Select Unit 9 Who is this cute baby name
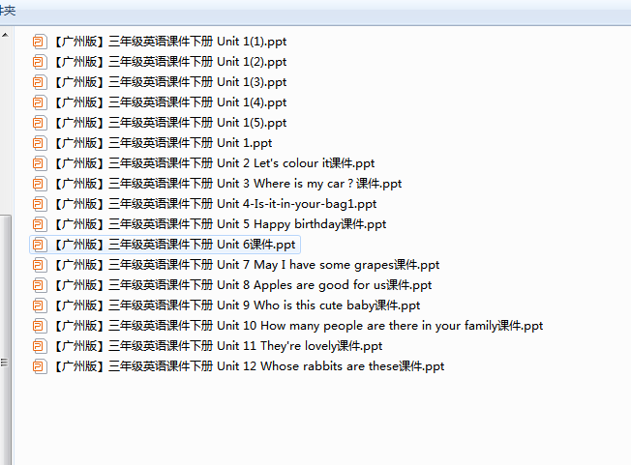This screenshot has width=631, height=465. point(237,305)
